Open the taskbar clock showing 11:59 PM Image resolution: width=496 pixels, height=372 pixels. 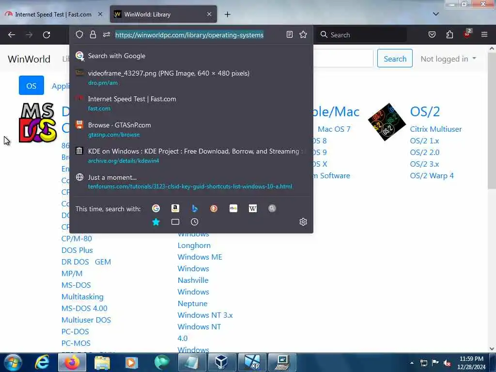point(471,363)
